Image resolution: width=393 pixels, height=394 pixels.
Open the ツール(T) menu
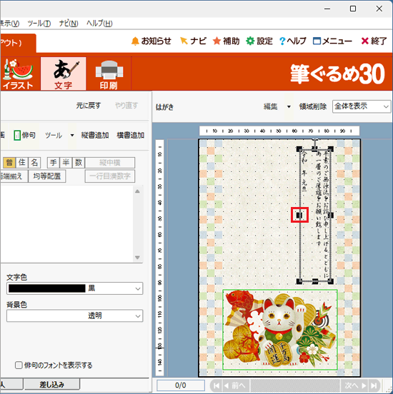click(x=39, y=24)
